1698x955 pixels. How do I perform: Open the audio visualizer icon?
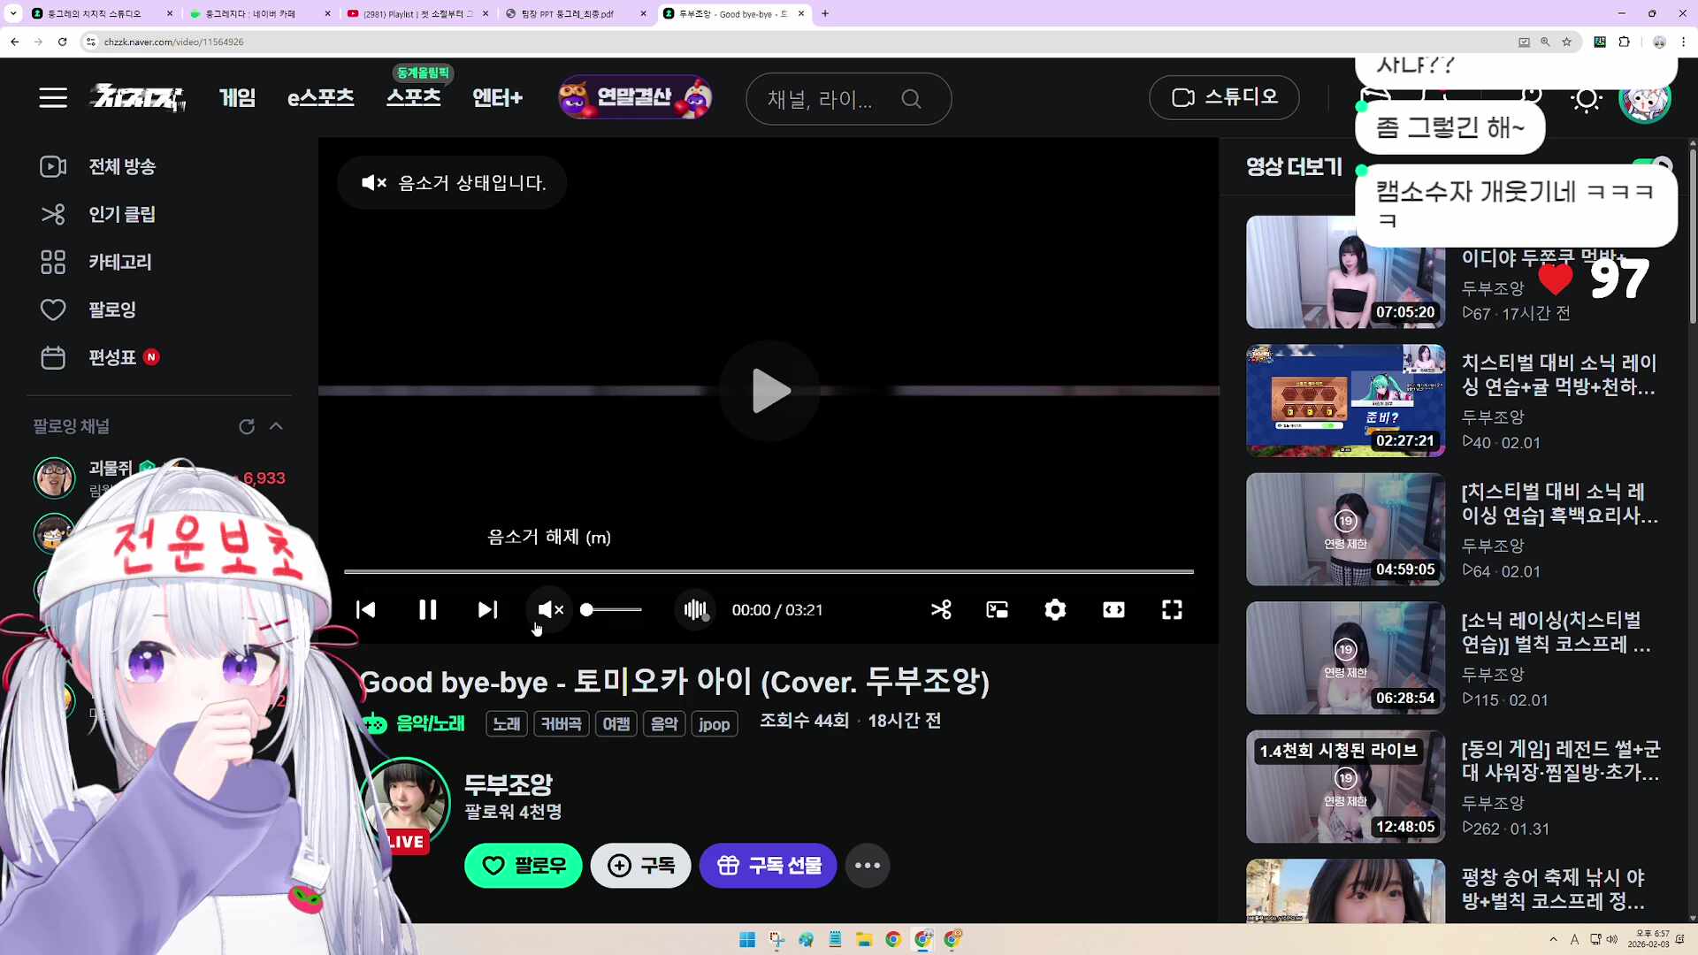pyautogui.click(x=695, y=609)
